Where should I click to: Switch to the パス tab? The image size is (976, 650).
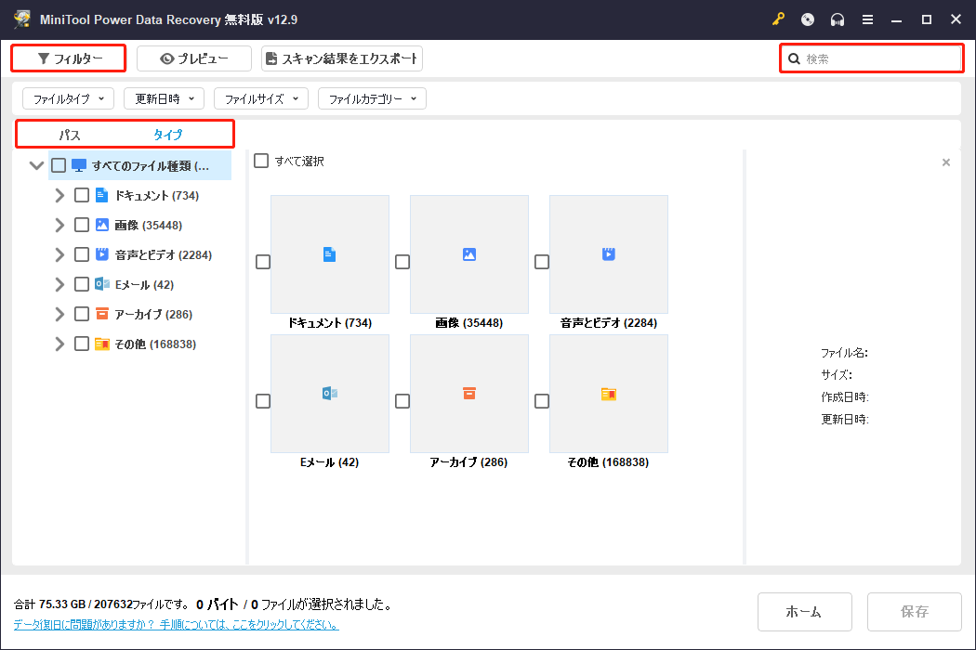[x=70, y=135]
